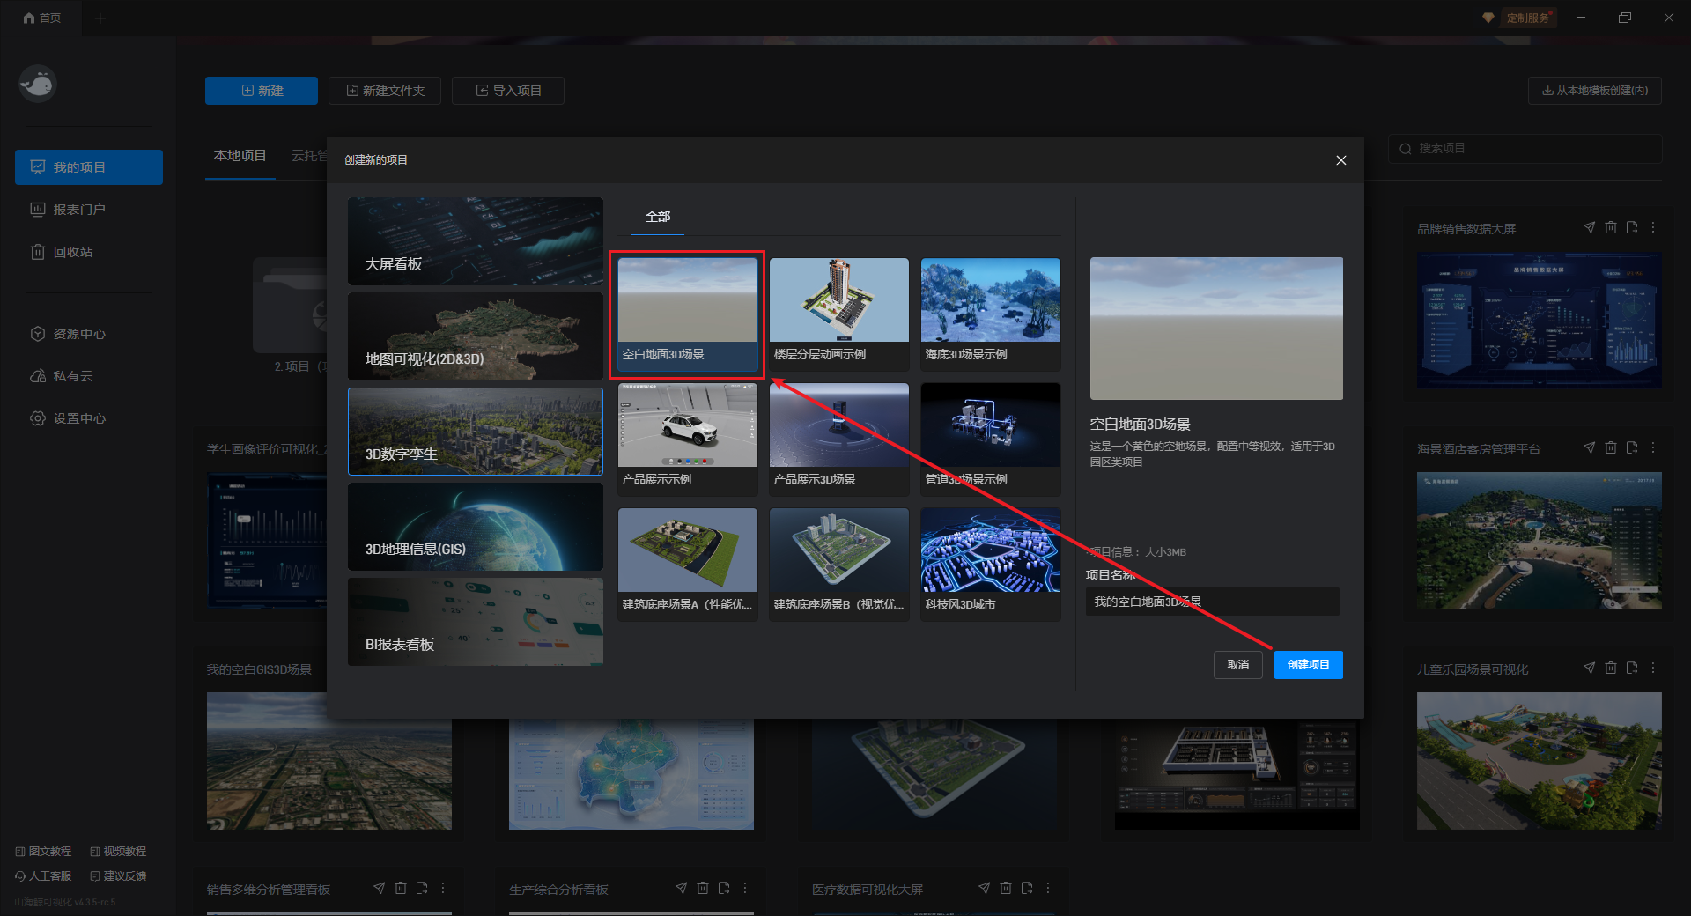Screen dimensions: 1691x916
Task: Choose the 楼层分层动画示例 template
Action: point(839,314)
